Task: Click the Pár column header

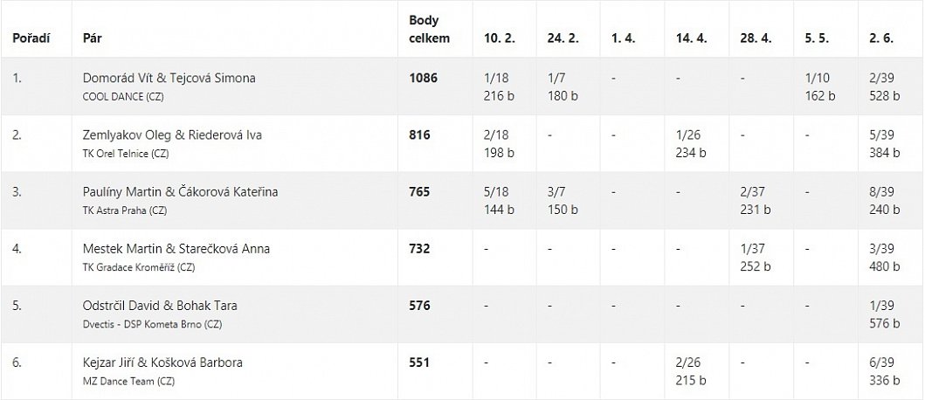Action: [x=92, y=38]
